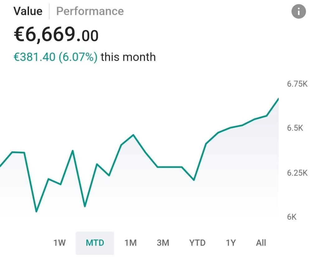Select the MTD time range
This screenshot has width=319, height=262.
tap(95, 243)
